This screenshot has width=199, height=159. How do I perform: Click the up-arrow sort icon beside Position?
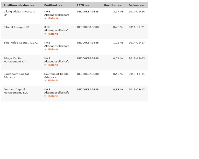(121, 5)
